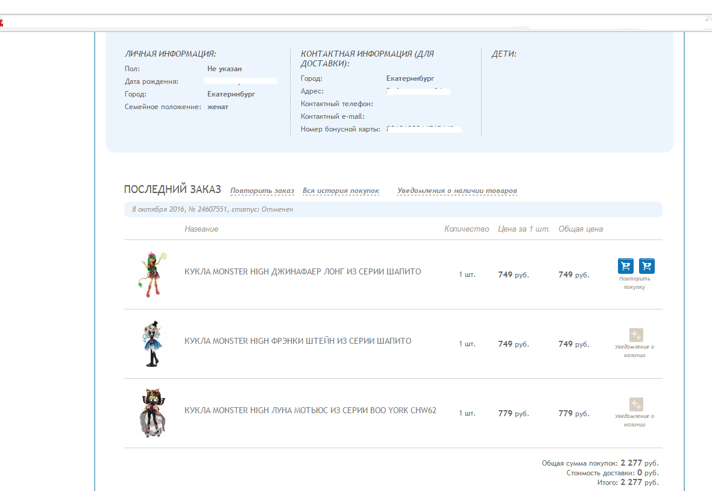Select product name 'КУКЛА MONSTER HIGH ФРЭНКИ ШТЕЙН ИЗ СЕРИИ ШАПИТО'

point(298,341)
